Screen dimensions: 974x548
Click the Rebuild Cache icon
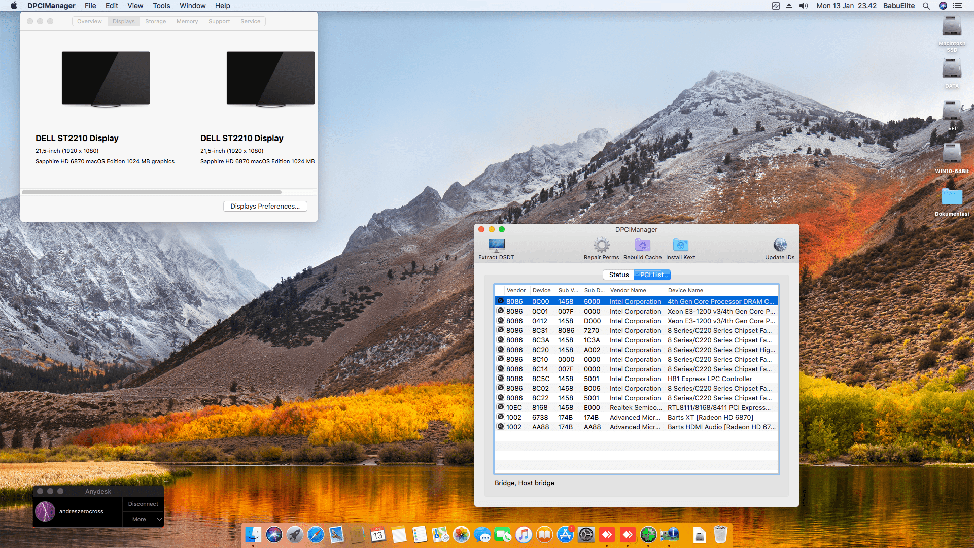pos(642,246)
